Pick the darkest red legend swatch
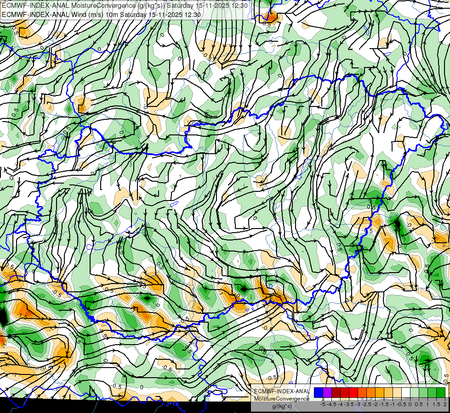Screen dimensions: 450x413 pos(336,392)
